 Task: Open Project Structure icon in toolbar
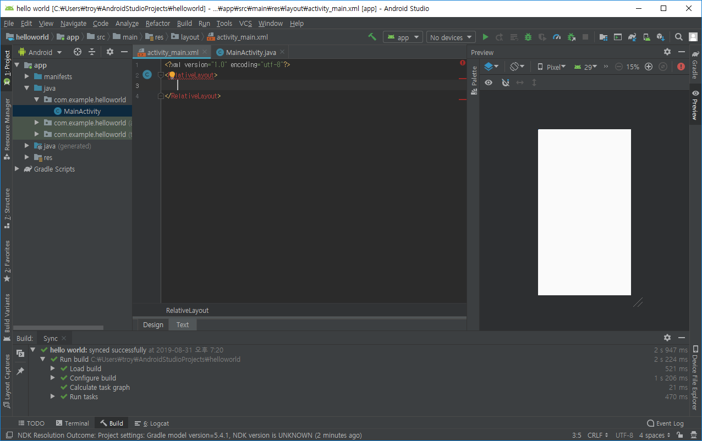[x=604, y=37]
